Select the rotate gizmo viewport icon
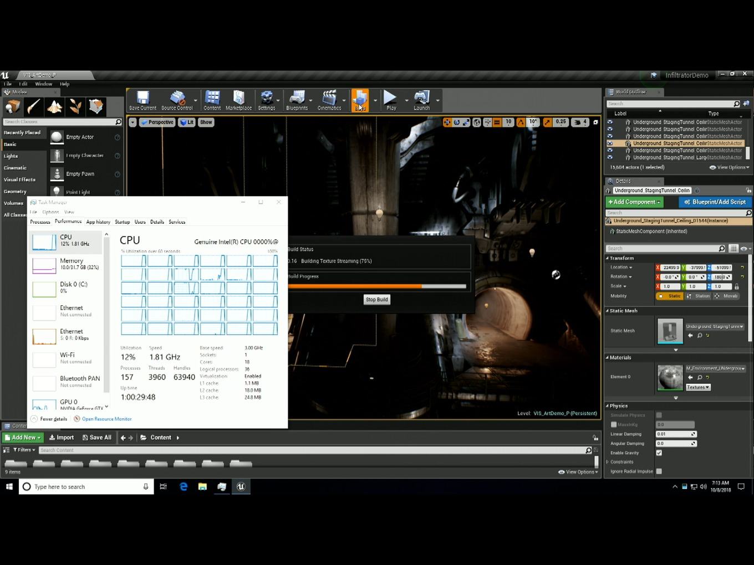Viewport: 754px width, 565px height. point(457,122)
